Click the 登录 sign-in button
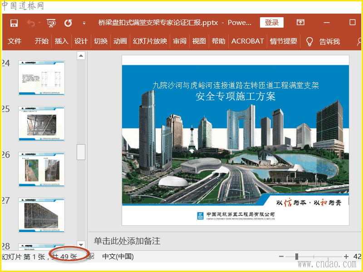363x272 pixels. 271,23
